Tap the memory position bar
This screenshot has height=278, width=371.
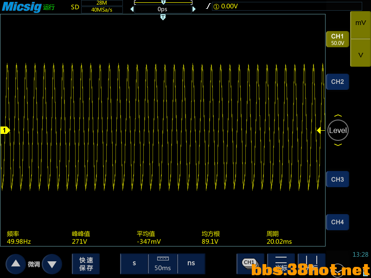pos(163,3)
